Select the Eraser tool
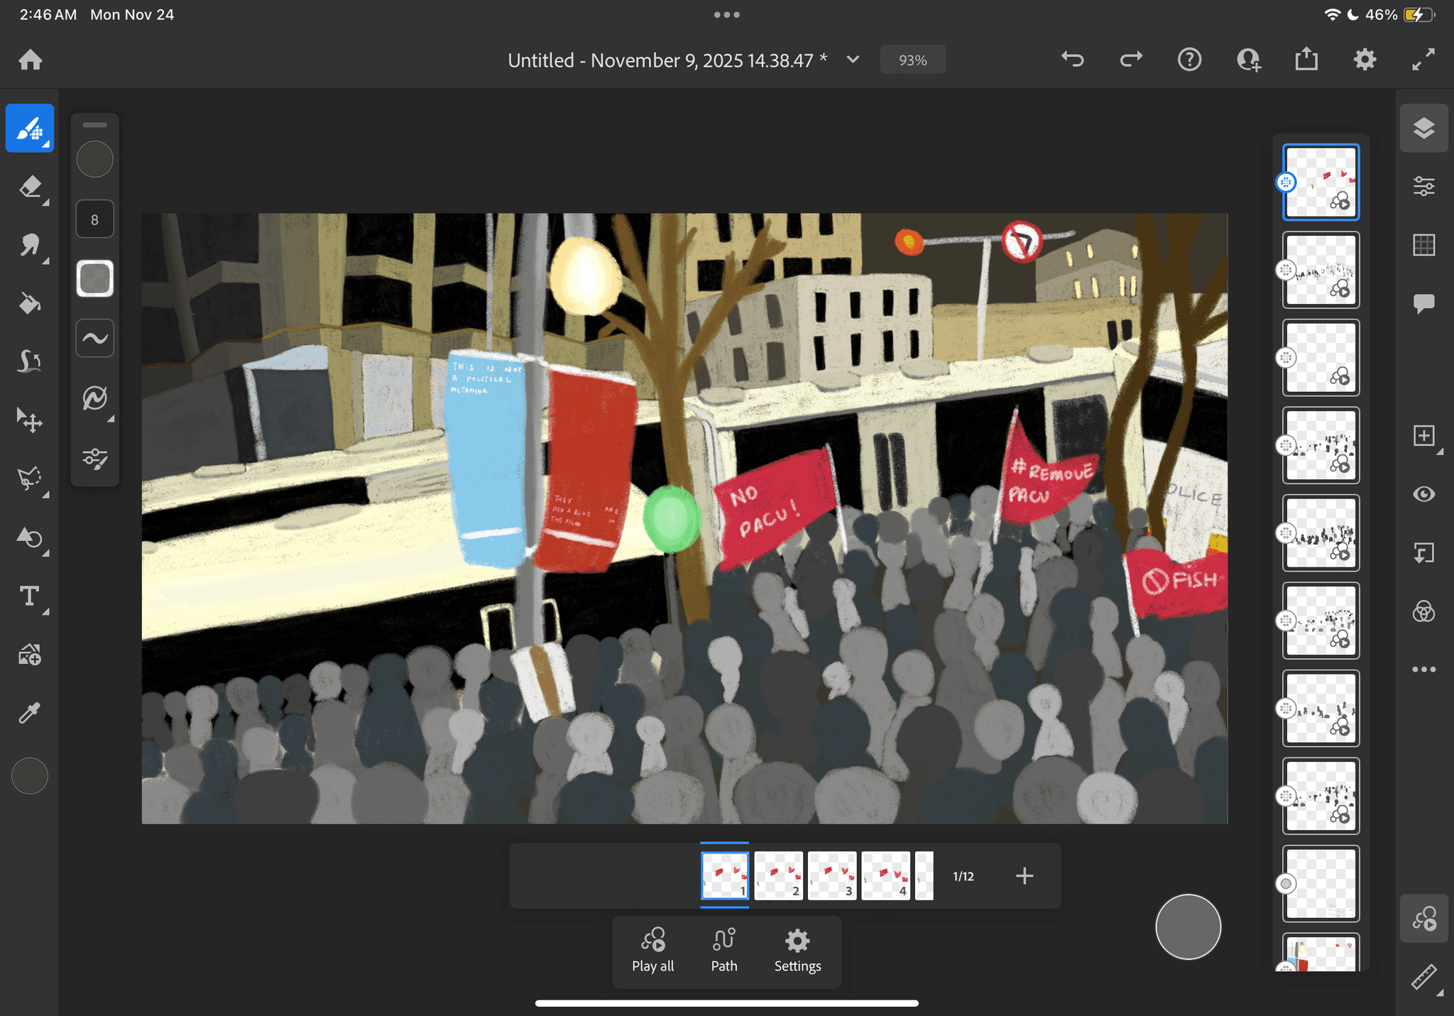This screenshot has height=1016, width=1454. (30, 187)
